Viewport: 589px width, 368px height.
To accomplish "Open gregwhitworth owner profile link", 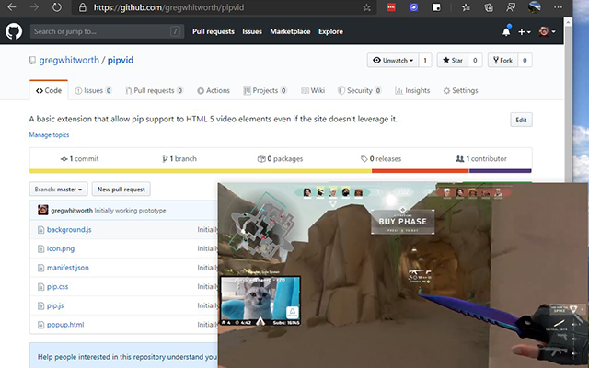I will 69,60.
